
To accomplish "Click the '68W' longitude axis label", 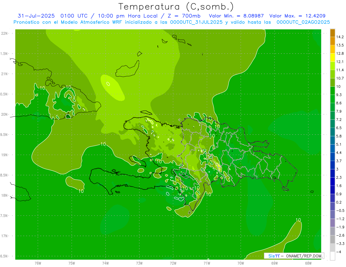I will (x=308, y=263).
